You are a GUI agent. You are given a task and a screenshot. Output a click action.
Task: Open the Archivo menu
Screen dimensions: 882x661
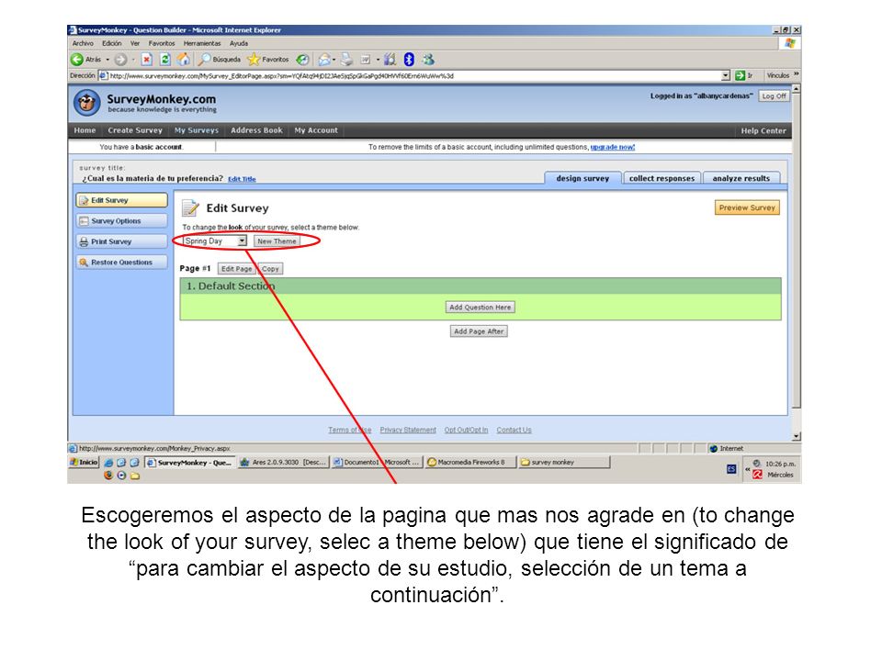83,43
